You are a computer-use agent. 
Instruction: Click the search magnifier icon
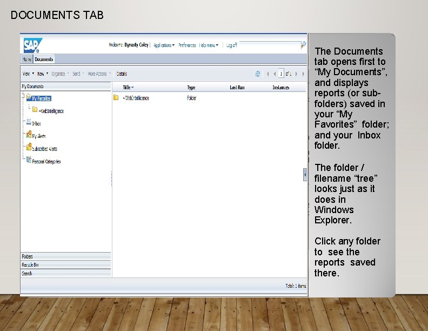tap(303, 45)
